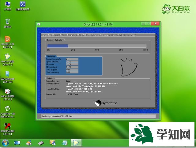Launch DaBaiCai PE one-key install (Alt+Z) icon
Screen dimensions: 196x148
point(8,112)
